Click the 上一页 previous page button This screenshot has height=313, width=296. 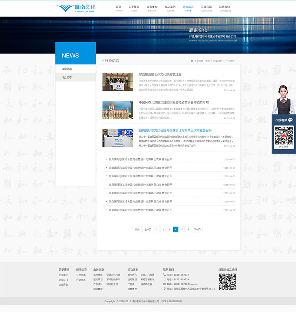click(147, 230)
